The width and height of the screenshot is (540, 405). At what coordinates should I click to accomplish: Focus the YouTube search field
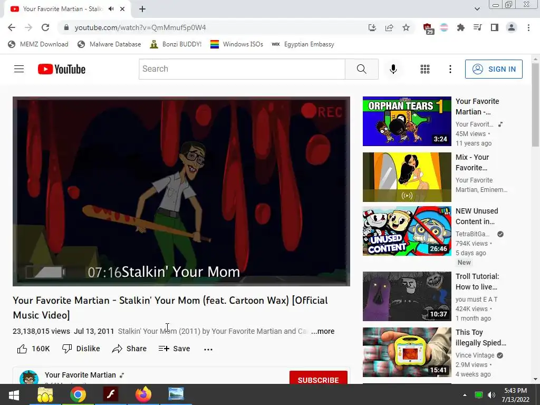coord(242,69)
